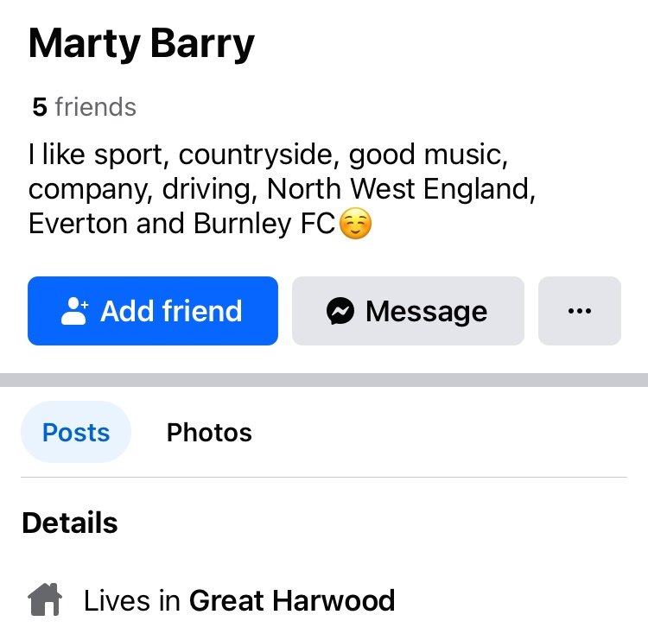Open the Great Harwood location link
The width and height of the screenshot is (648, 640).
pos(292,599)
